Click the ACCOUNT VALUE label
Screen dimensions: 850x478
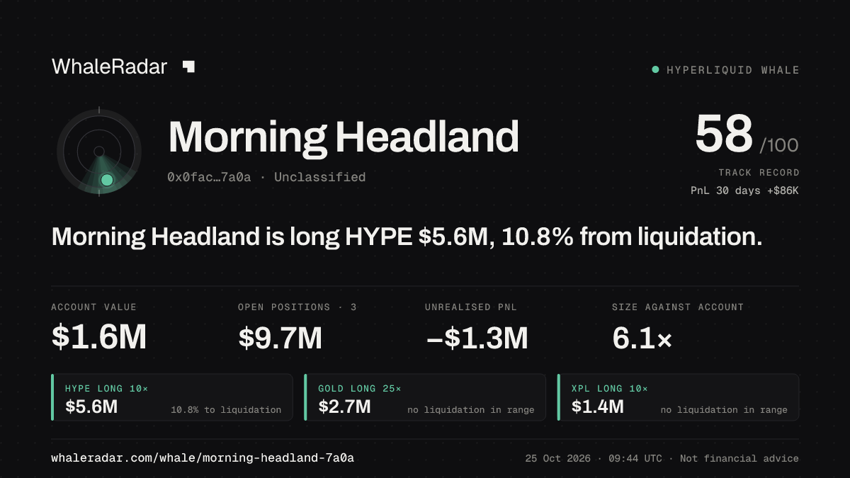[x=94, y=307]
